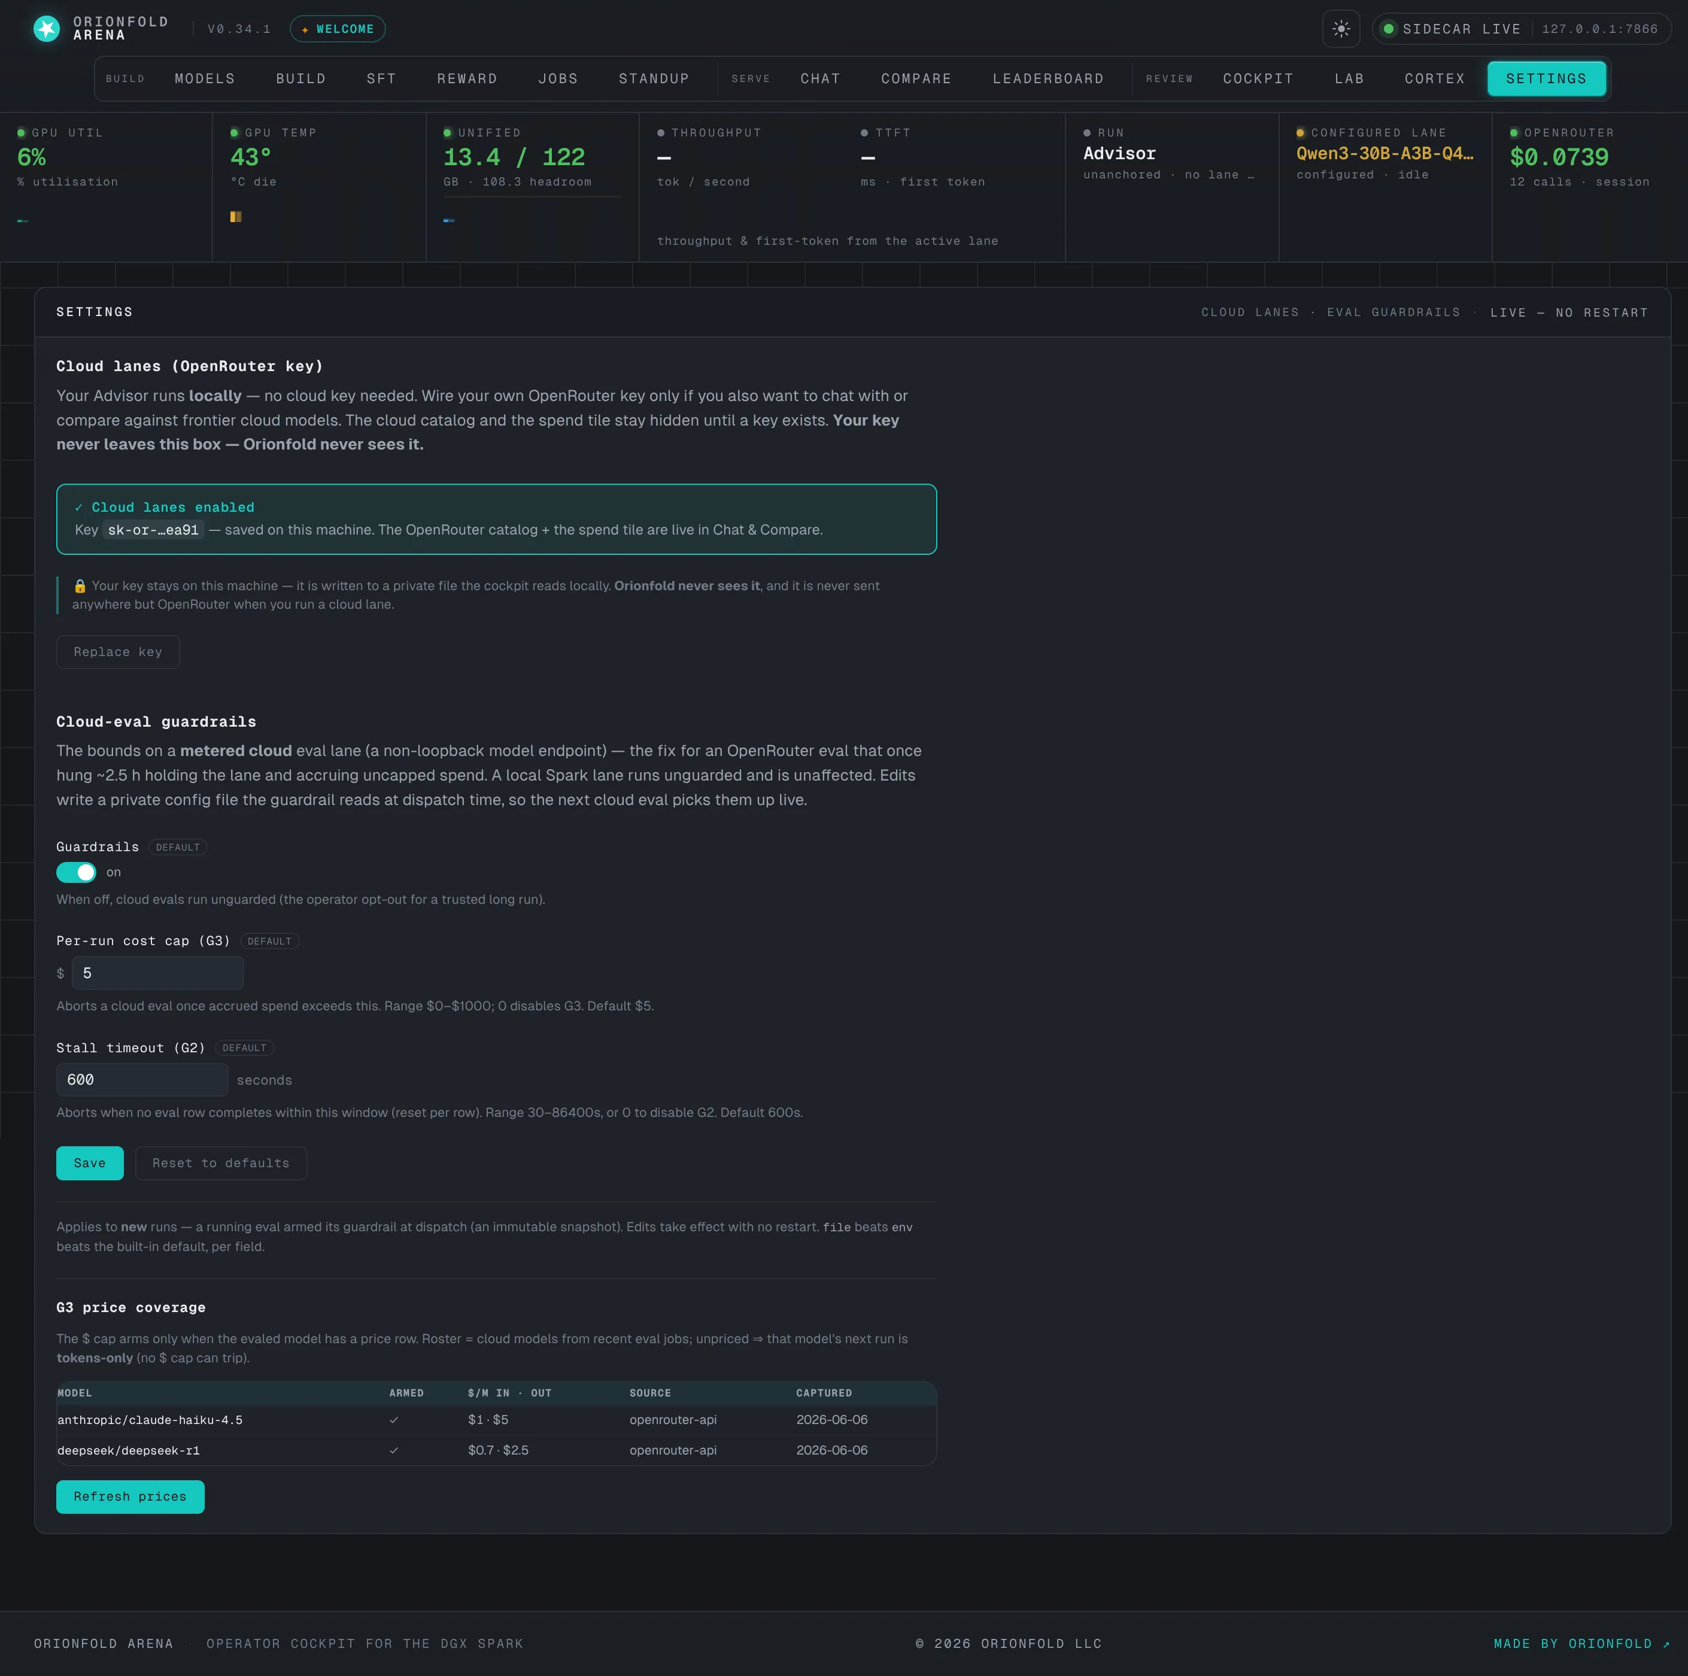Click the OpenRouter $0.0739 spend tile
The width and height of the screenshot is (1688, 1676).
coord(1590,187)
